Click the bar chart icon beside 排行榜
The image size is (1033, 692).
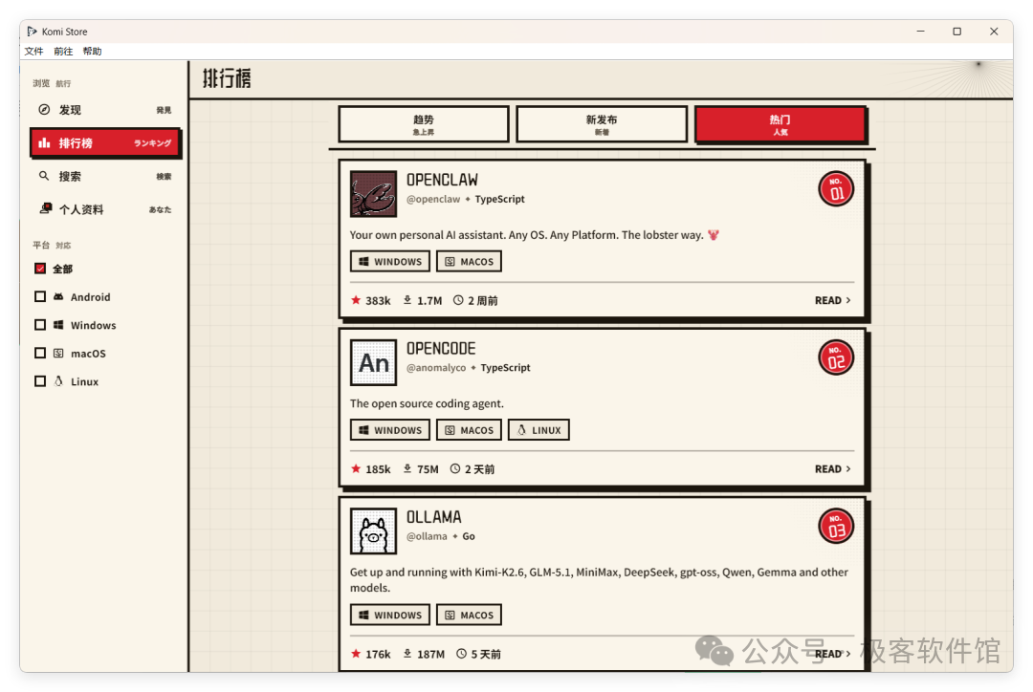(x=44, y=142)
